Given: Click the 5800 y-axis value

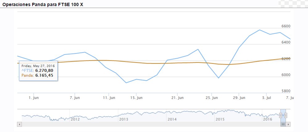Looking at the screenshot, I should 286,91.
